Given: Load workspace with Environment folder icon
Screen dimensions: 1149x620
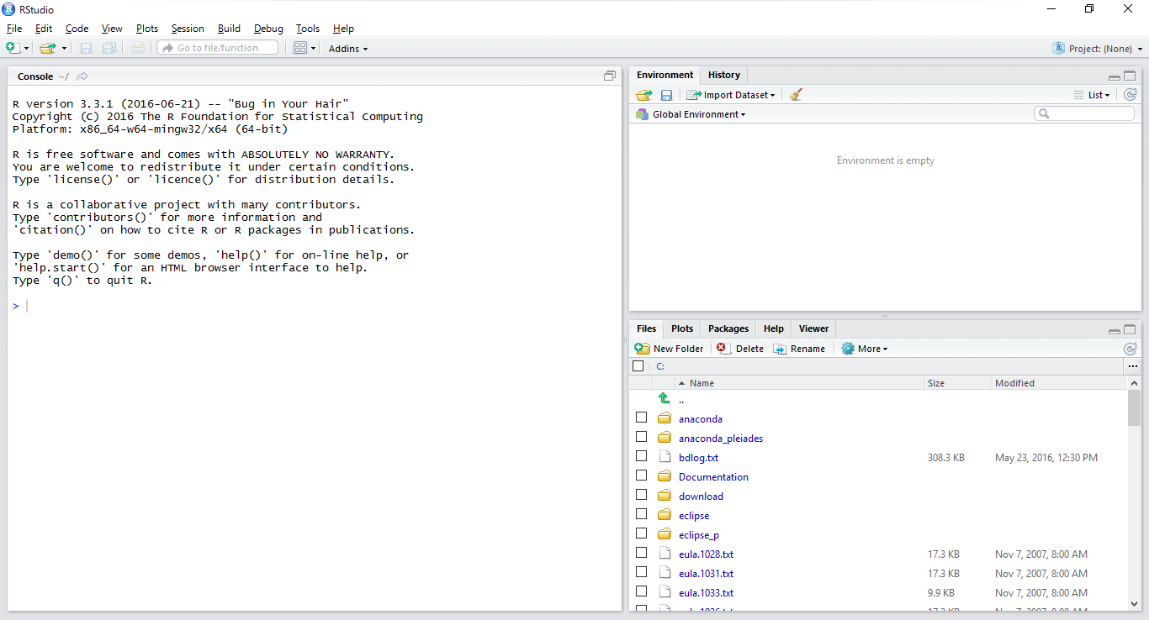Looking at the screenshot, I should pyautogui.click(x=644, y=95).
